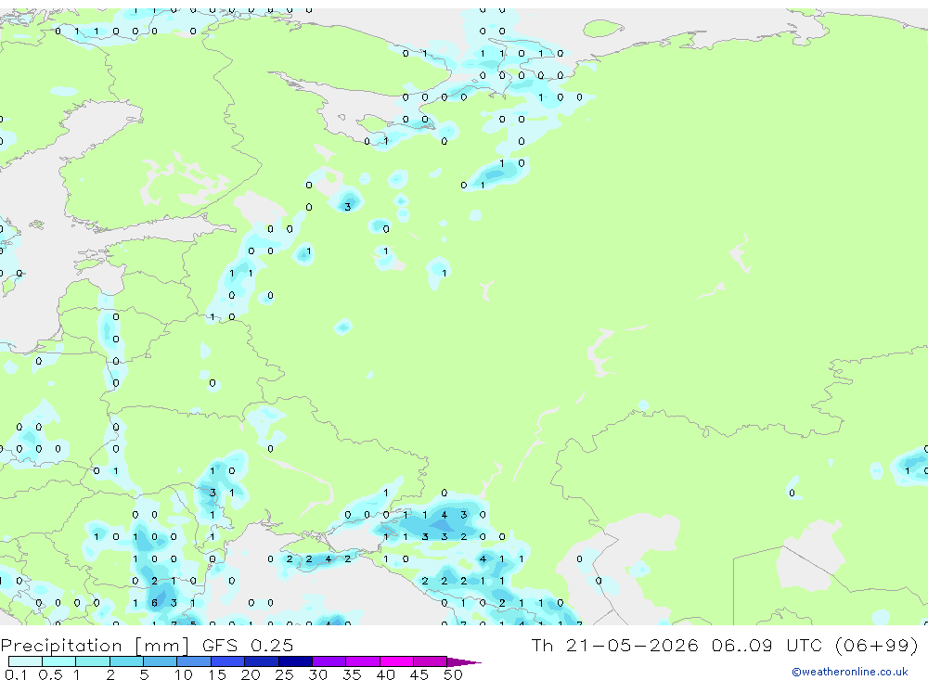Image resolution: width=928 pixels, height=680 pixels.
Task: Choose the 20–25 mm legend color box
Action: (x=262, y=661)
